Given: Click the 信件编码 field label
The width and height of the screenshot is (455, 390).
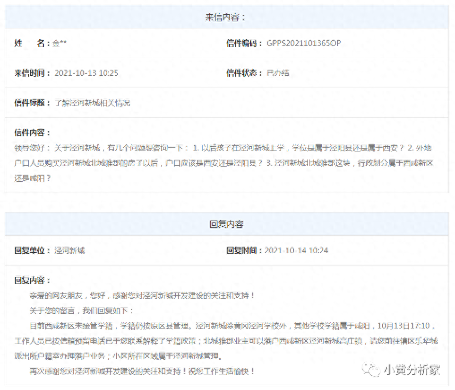Looking at the screenshot, I should pyautogui.click(x=244, y=44).
